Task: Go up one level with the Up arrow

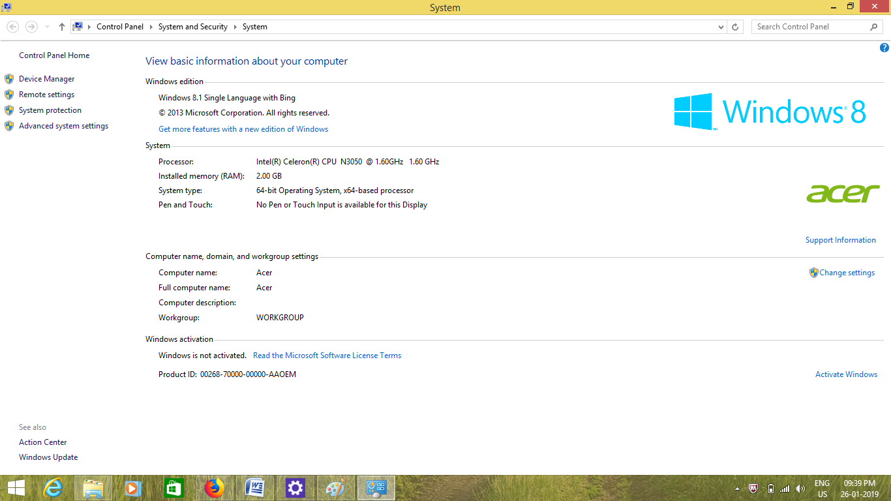Action: point(61,27)
